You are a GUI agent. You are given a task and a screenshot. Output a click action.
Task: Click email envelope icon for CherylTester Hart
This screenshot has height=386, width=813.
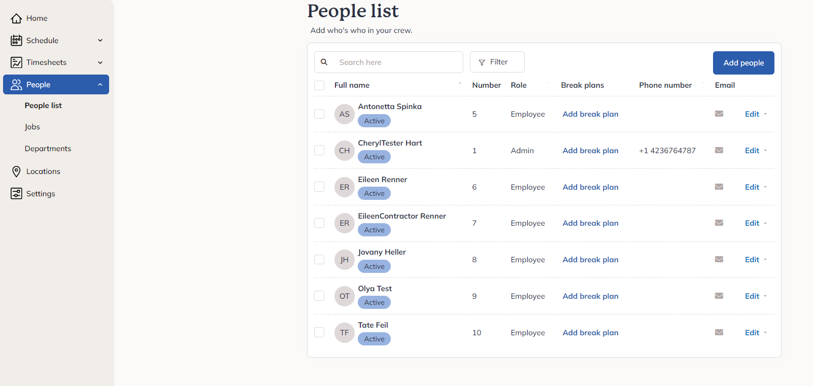coord(719,150)
